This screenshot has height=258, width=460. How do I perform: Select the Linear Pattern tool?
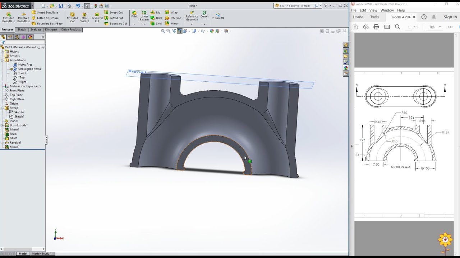pyautogui.click(x=144, y=16)
